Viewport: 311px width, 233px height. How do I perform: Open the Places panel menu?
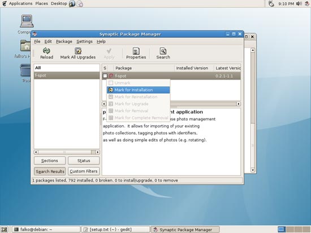pyautogui.click(x=41, y=3)
